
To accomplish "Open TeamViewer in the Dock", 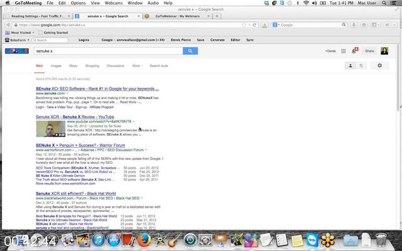I will (312, 240).
